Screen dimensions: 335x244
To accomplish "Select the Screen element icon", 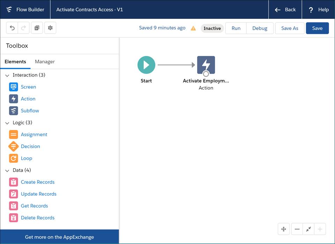I will pos(13,87).
